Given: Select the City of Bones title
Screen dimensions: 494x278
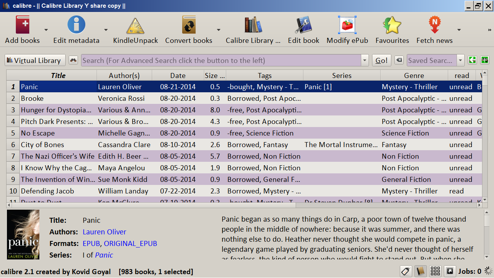Looking at the screenshot, I should click(42, 145).
